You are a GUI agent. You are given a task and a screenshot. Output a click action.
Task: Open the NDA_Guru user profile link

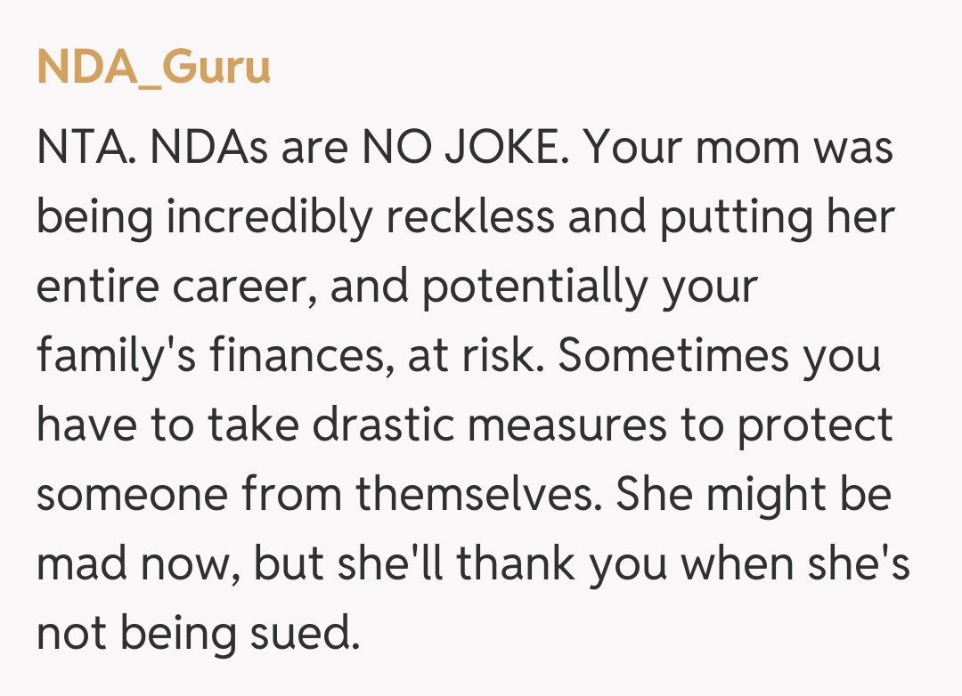coord(153,67)
